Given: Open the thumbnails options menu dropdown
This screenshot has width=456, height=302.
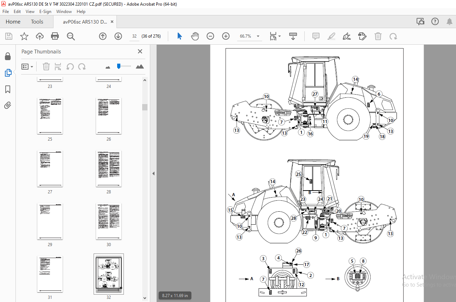Looking at the screenshot, I should click(x=27, y=66).
